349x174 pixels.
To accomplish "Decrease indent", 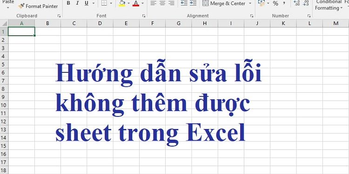I will (184, 3).
